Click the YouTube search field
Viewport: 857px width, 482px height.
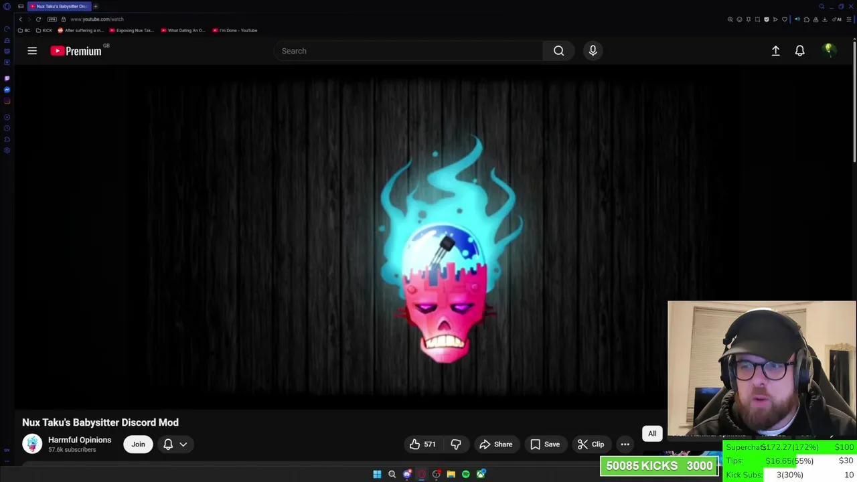[x=408, y=51]
